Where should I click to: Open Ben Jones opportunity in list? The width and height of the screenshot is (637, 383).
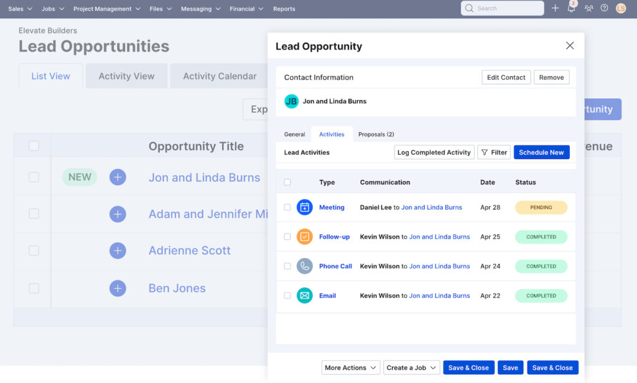point(177,288)
